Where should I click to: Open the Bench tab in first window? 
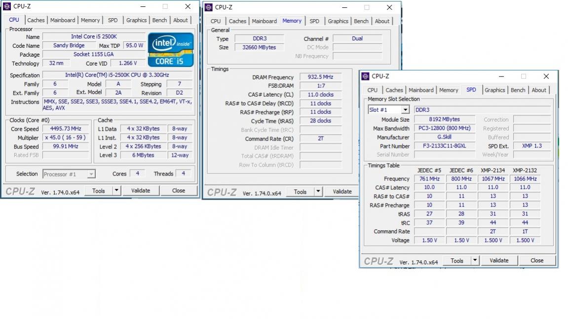pyautogui.click(x=159, y=20)
